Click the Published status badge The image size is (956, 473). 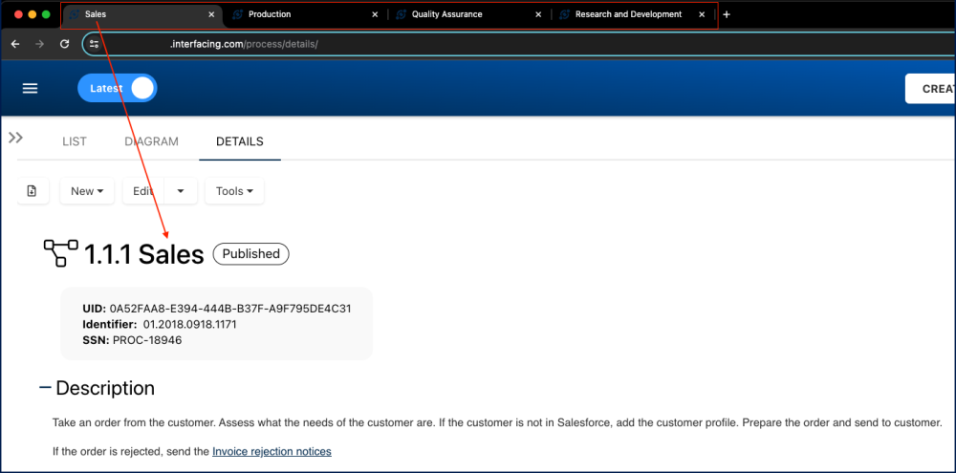pos(250,254)
